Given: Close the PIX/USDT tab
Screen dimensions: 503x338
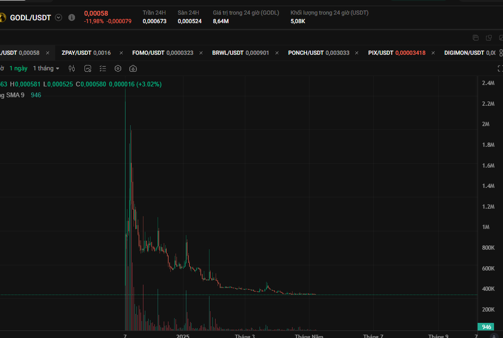Looking at the screenshot, I should coord(433,53).
